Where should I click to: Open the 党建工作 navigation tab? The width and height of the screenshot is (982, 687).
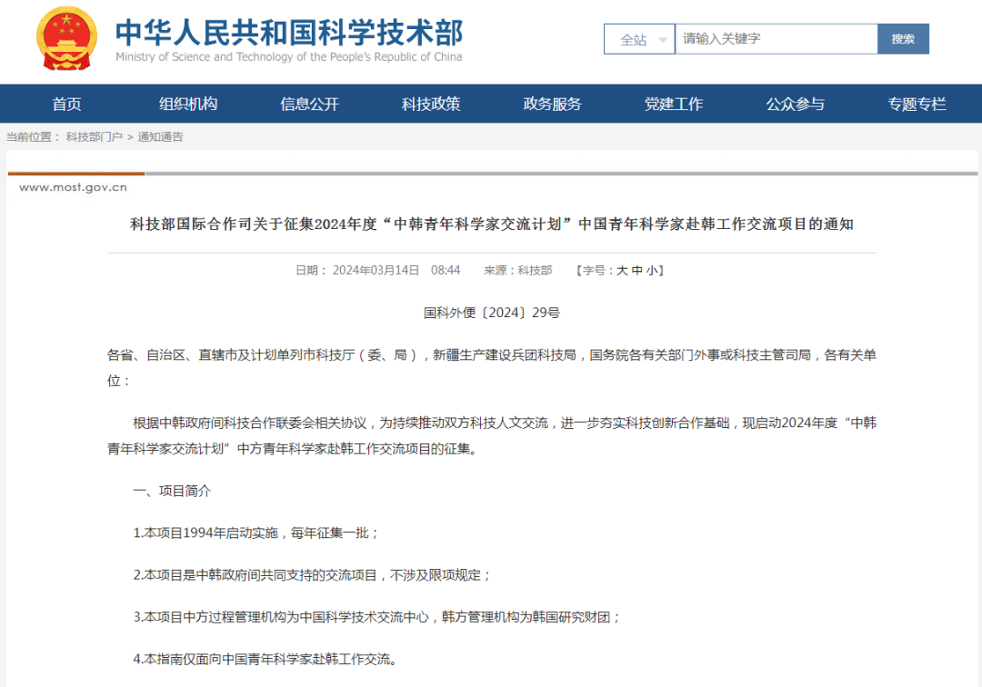pos(674,104)
